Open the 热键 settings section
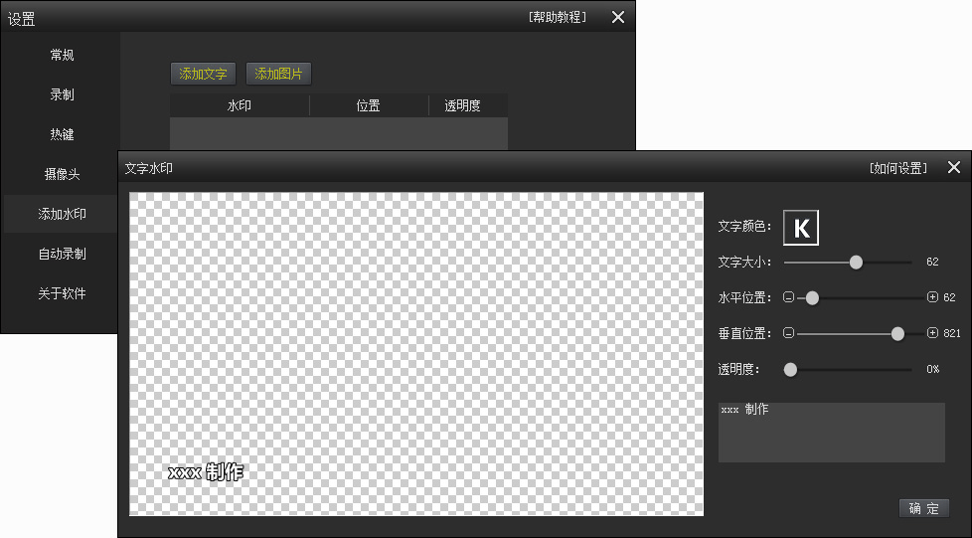Screen dimensions: 972x538 (62, 134)
